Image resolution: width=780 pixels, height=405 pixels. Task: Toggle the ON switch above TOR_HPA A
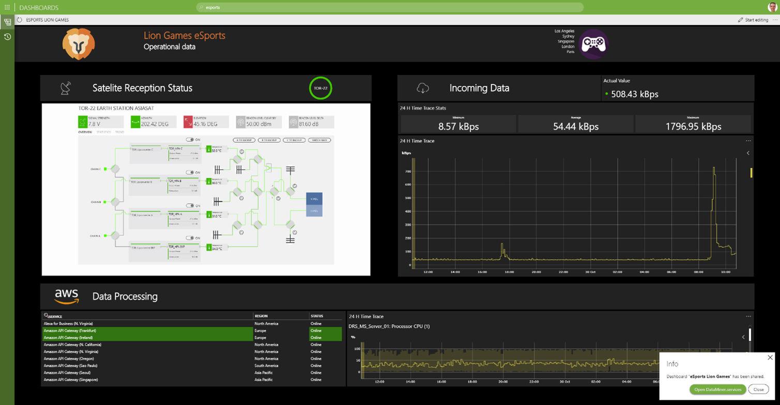190,205
